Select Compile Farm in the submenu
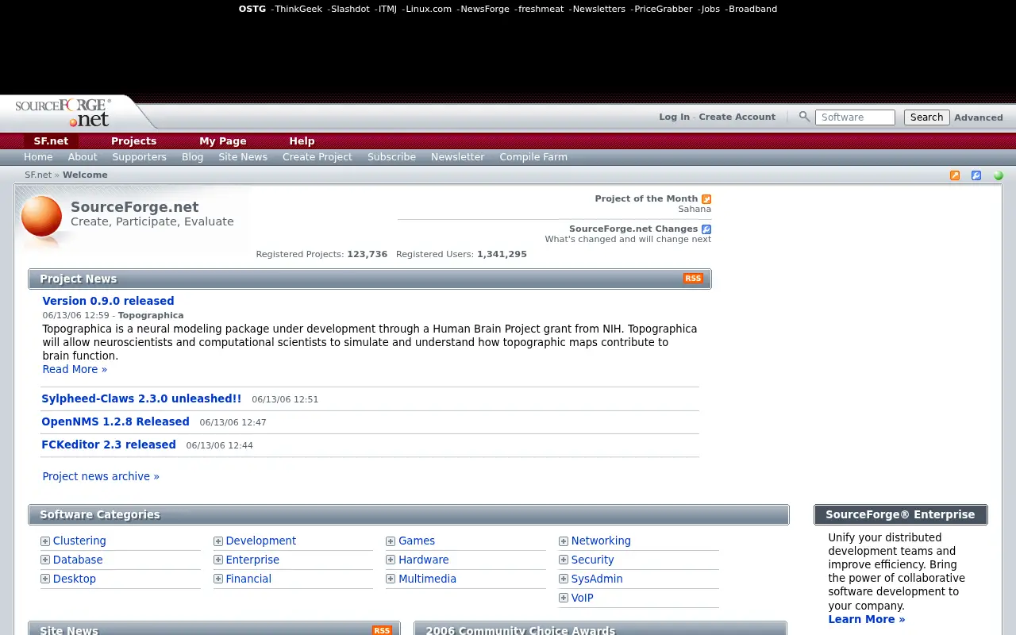 [x=533, y=157]
